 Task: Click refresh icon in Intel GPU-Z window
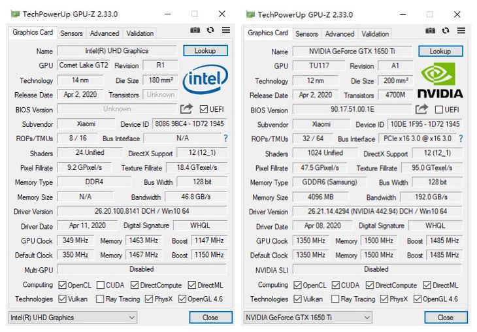click(x=210, y=30)
